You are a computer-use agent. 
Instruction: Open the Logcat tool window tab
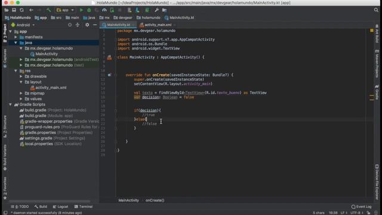pyautogui.click(x=60, y=207)
